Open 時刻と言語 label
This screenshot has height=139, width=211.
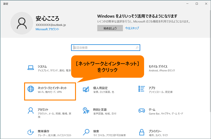tap(100, 110)
